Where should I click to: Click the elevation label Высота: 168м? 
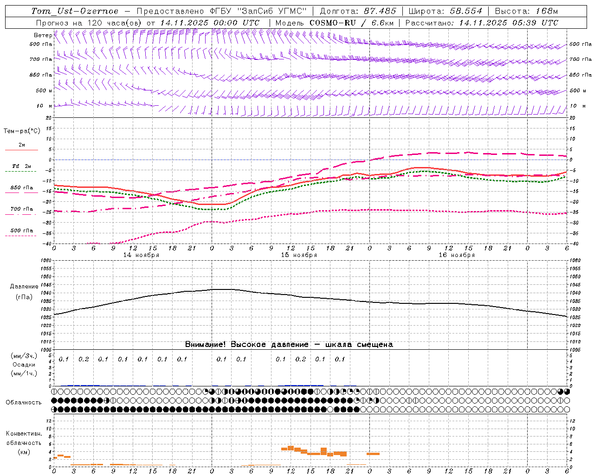pos(527,11)
